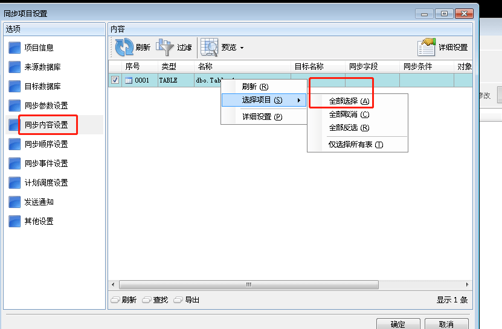Viewport: 502px width, 329px height.
Task: Choose 全部选择 (A) from submenu
Action: point(349,101)
